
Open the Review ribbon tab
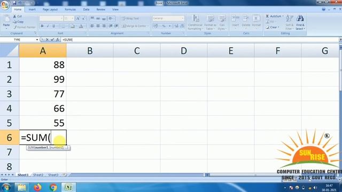coord(101,10)
